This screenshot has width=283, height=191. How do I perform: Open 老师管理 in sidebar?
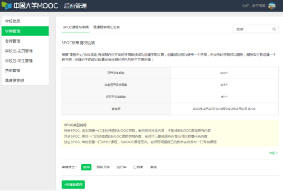point(25,41)
